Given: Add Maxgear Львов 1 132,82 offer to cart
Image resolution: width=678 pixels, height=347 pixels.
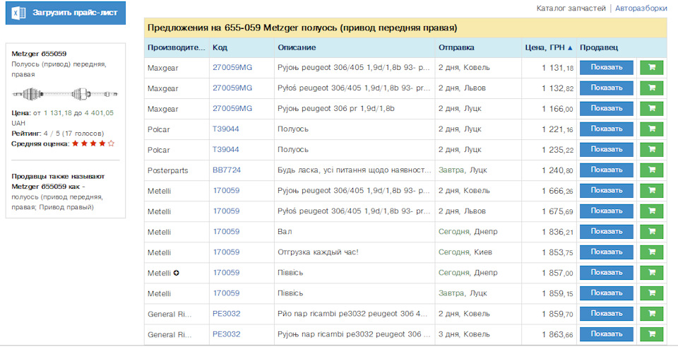Looking at the screenshot, I should coord(651,88).
